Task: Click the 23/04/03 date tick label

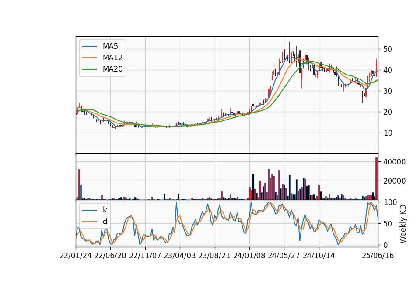Action: pos(180,256)
